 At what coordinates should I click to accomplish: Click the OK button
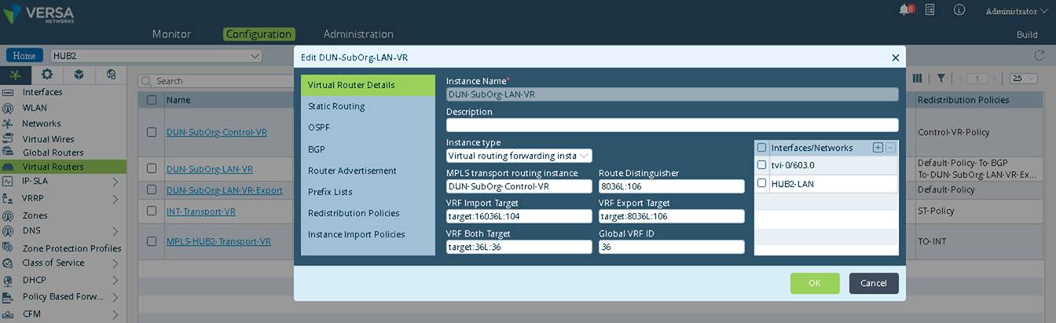tap(815, 283)
